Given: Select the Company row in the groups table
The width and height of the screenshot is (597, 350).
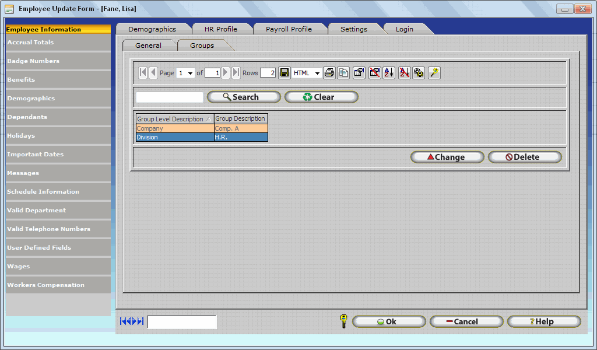Looking at the screenshot, I should tap(175, 128).
